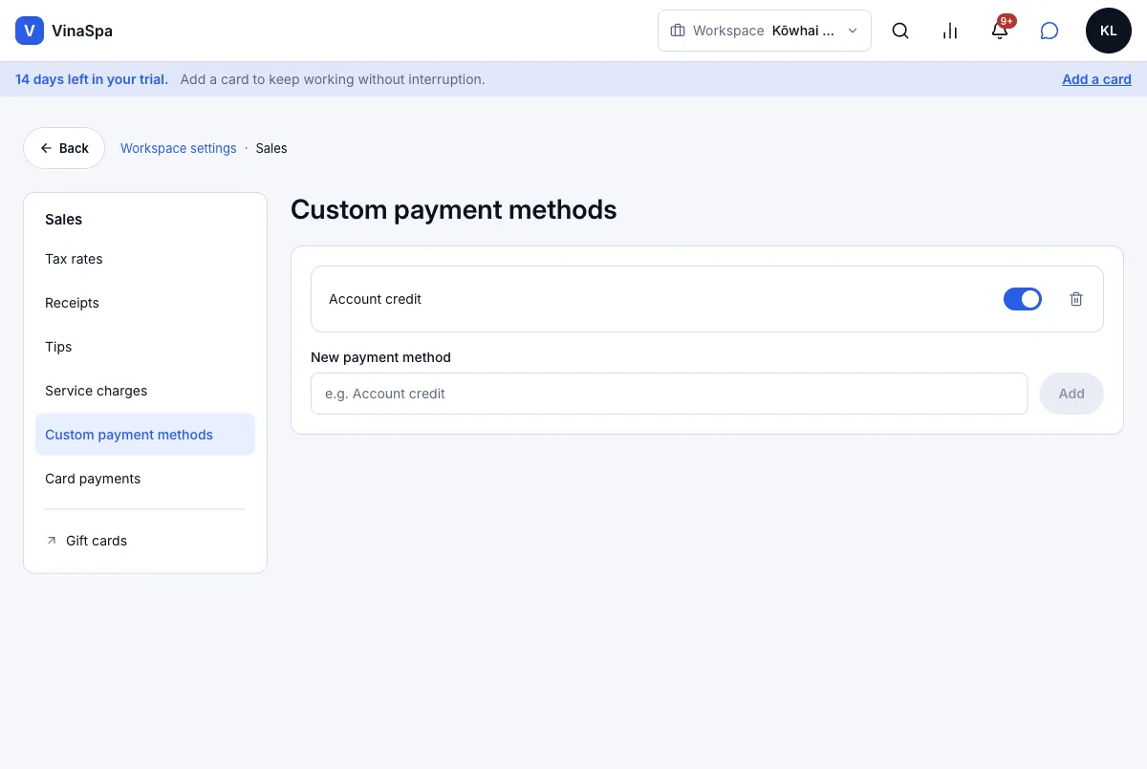Click the Sales breadcrumb text
This screenshot has height=769, width=1147.
(271, 148)
